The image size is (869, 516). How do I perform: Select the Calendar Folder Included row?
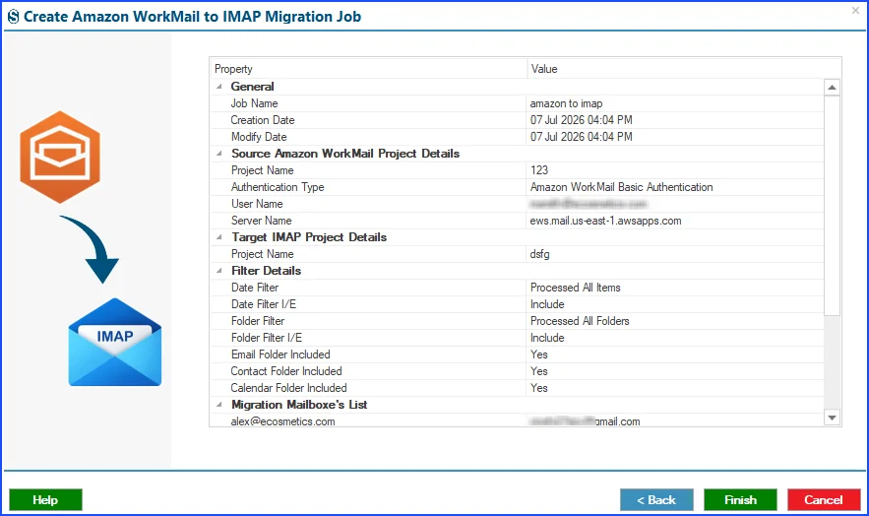coord(517,388)
